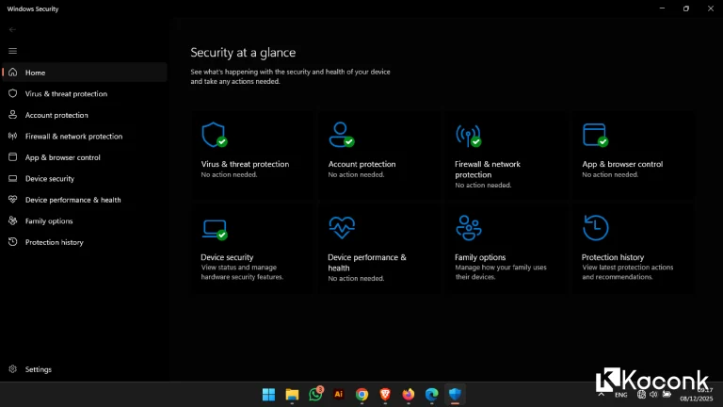Image resolution: width=723 pixels, height=407 pixels.
Task: Open Brave browser from the taskbar
Action: click(385, 394)
